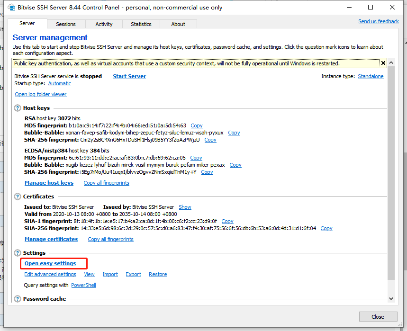This screenshot has width=407, height=331.
Task: Click the Import settings link
Action: pos(110,275)
